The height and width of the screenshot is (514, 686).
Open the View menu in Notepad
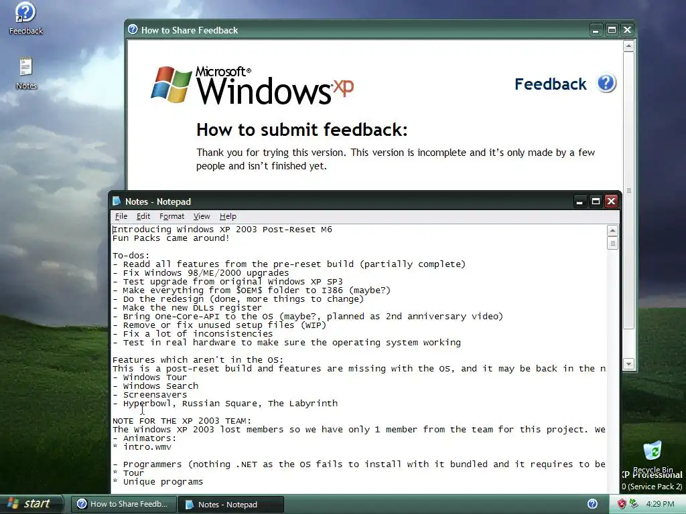click(202, 216)
